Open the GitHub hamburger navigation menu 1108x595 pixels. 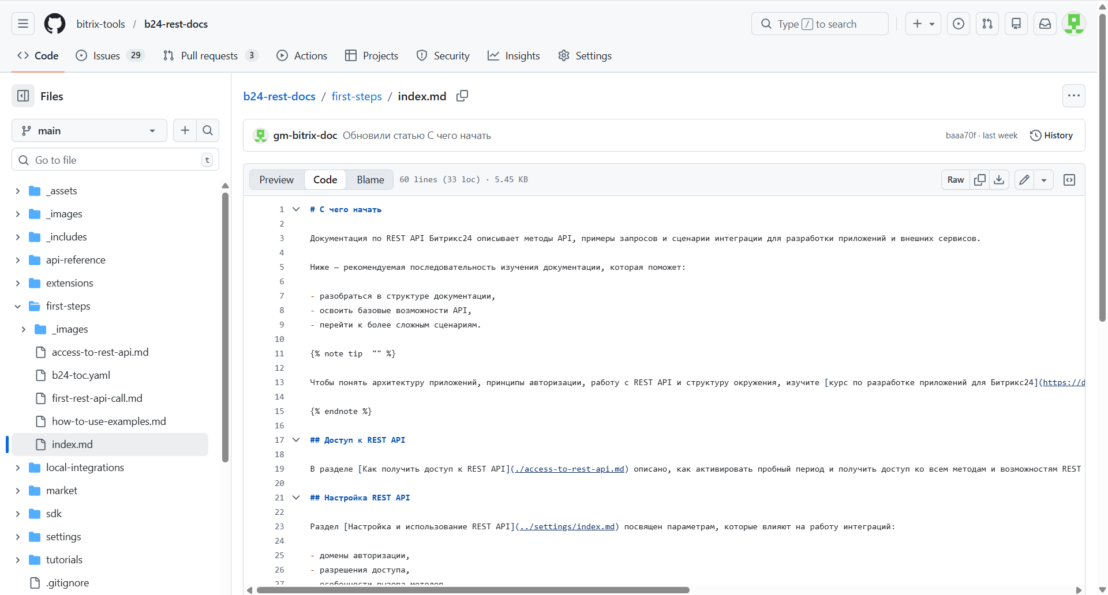point(23,24)
